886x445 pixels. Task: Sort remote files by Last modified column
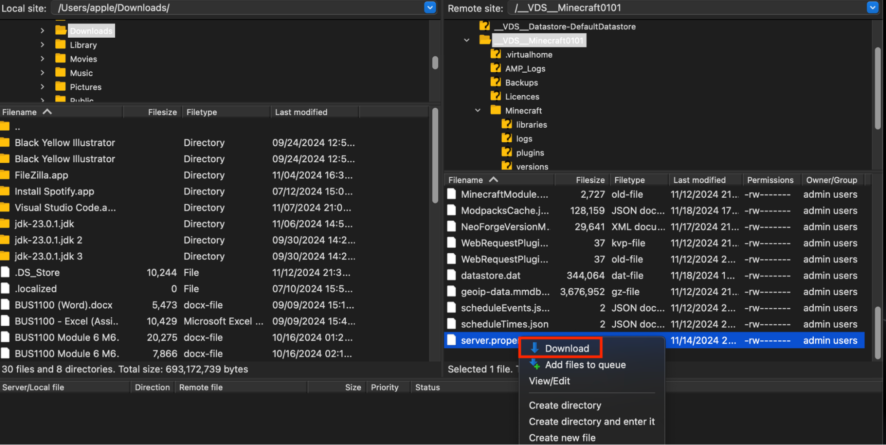699,180
